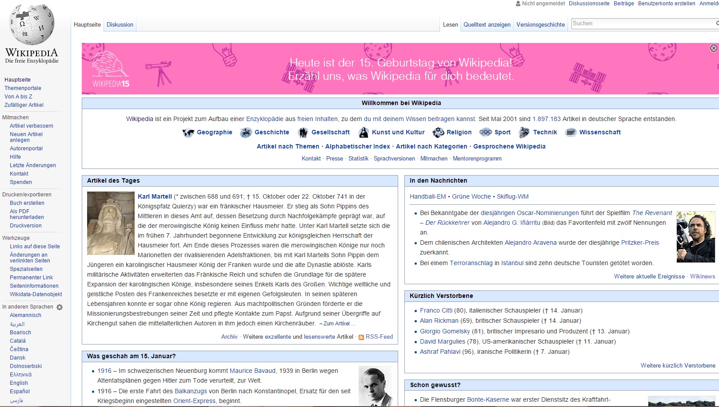Click the Balkanzugs link

[191, 391]
